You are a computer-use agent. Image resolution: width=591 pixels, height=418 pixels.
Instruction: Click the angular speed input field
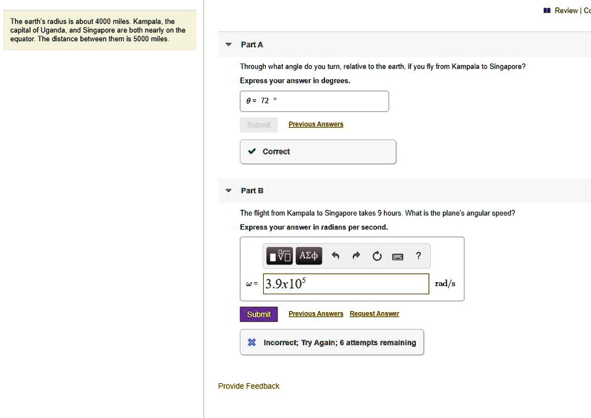(x=346, y=284)
